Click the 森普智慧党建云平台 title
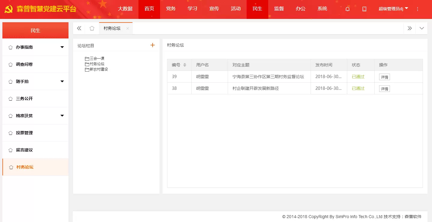The image size is (432, 222). pos(46,9)
